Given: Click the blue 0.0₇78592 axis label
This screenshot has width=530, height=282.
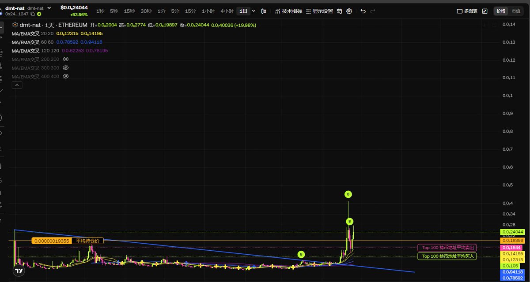Looking at the screenshot, I should [x=512, y=278].
